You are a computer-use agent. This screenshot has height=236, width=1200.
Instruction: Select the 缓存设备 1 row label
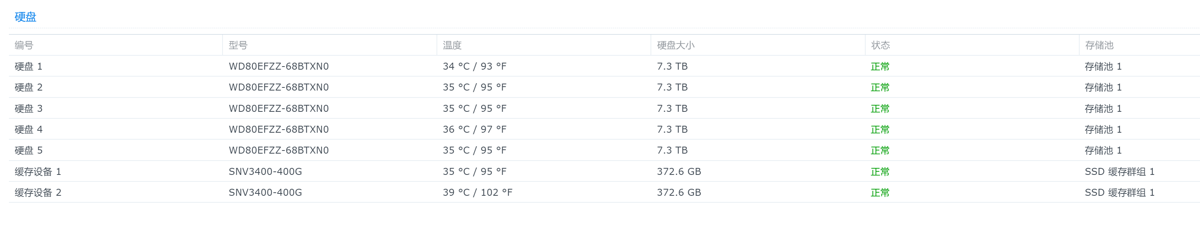pyautogui.click(x=38, y=171)
